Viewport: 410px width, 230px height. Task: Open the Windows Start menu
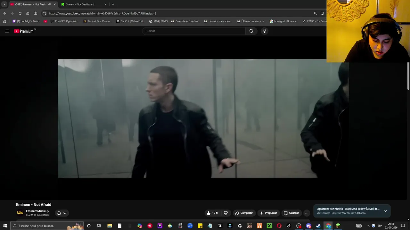tap(5, 226)
